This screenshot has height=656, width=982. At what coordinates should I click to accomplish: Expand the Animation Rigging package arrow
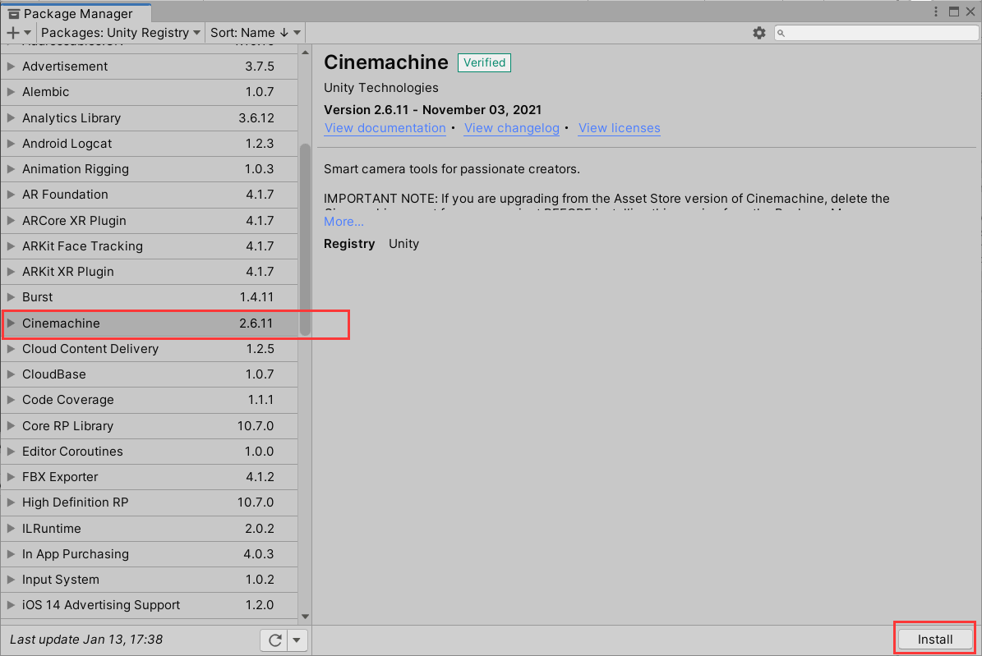[x=11, y=169]
